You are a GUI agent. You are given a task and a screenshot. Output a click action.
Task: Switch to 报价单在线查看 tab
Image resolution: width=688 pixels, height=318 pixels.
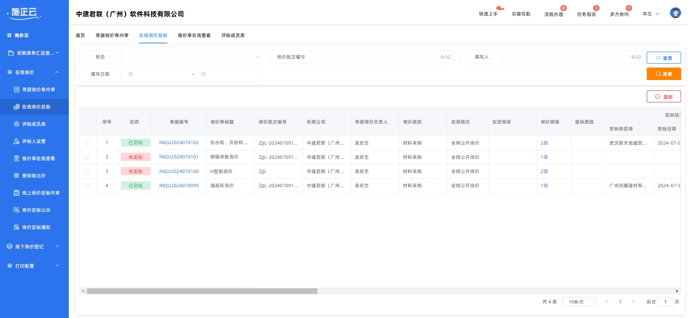[194, 35]
